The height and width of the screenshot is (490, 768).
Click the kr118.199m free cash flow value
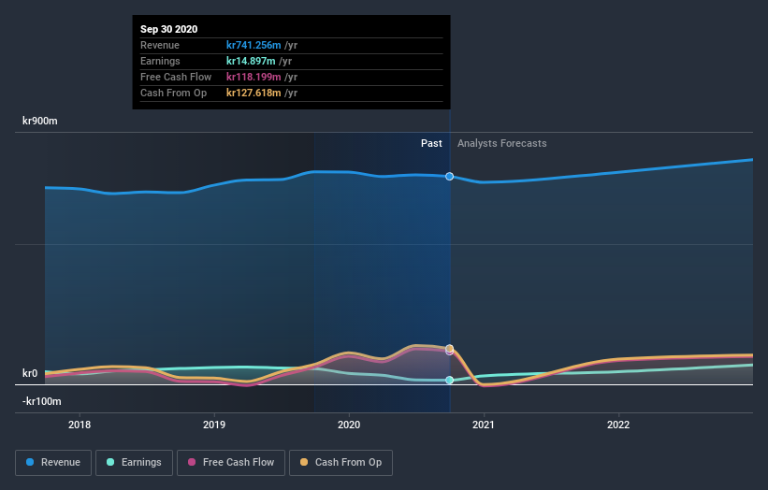pos(254,77)
